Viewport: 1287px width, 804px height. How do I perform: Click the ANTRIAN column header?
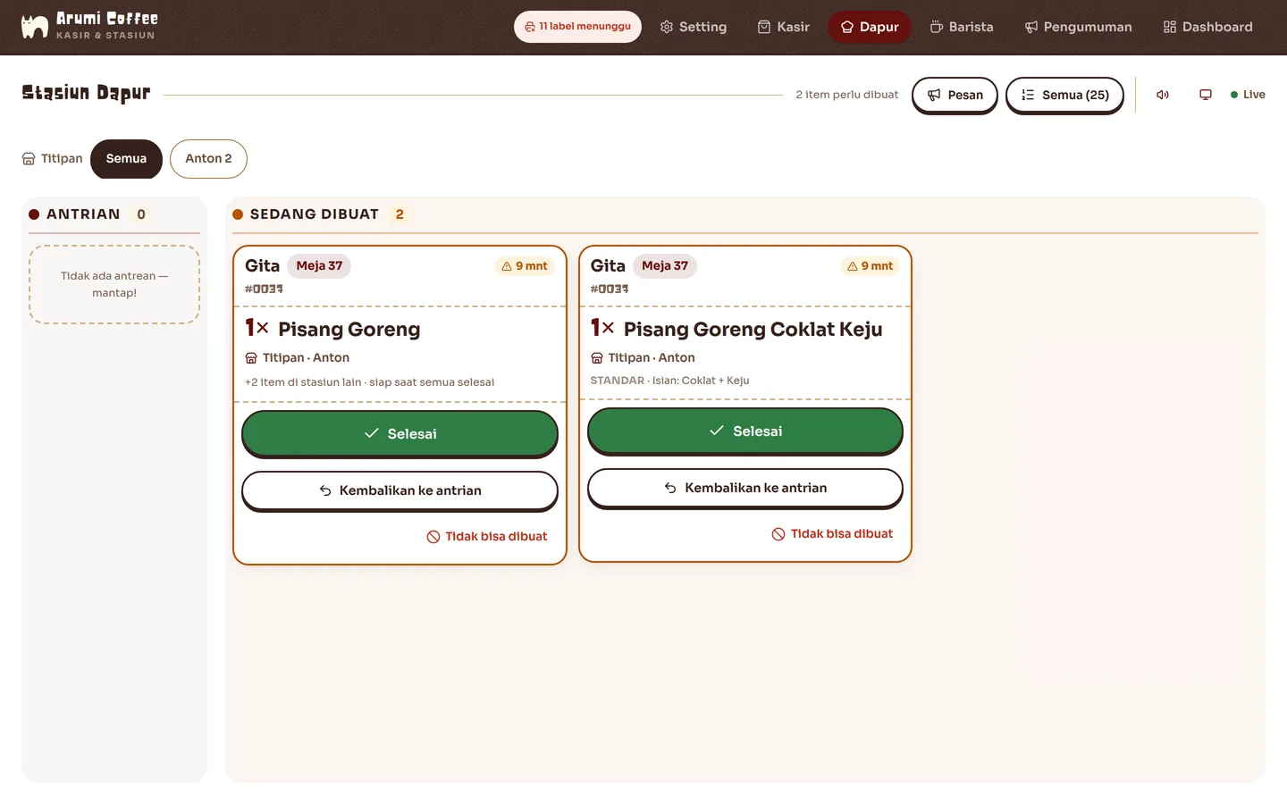click(83, 214)
